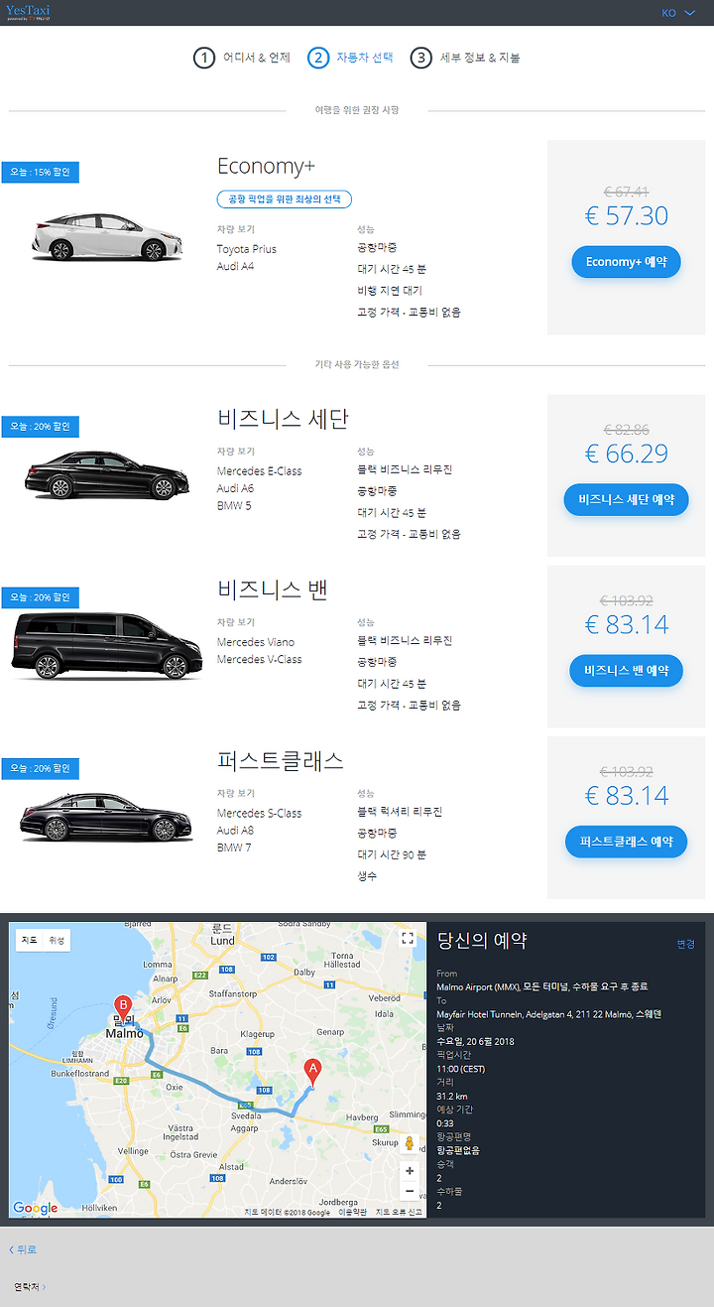Click the YesTaxi logo
The height and width of the screenshot is (1307, 714).
pos(27,13)
